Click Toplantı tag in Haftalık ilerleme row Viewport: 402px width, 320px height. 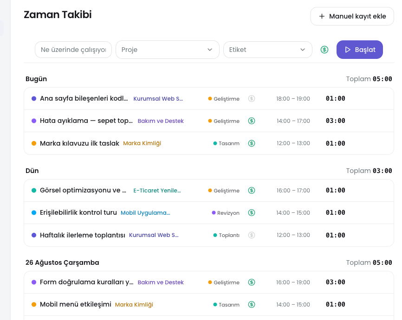[227, 235]
